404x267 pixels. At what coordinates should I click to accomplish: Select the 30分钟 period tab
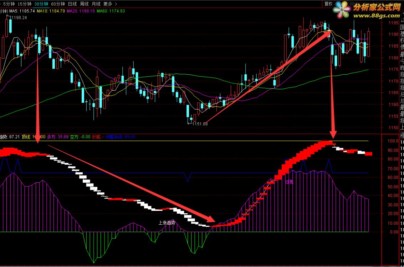click(x=41, y=4)
